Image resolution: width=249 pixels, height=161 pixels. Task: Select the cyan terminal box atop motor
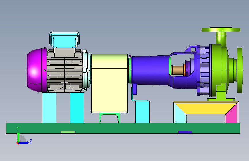64,40
